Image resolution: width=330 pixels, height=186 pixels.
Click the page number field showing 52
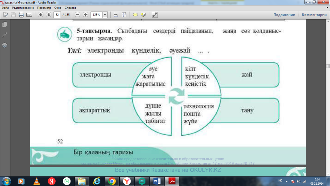pyautogui.click(x=57, y=15)
